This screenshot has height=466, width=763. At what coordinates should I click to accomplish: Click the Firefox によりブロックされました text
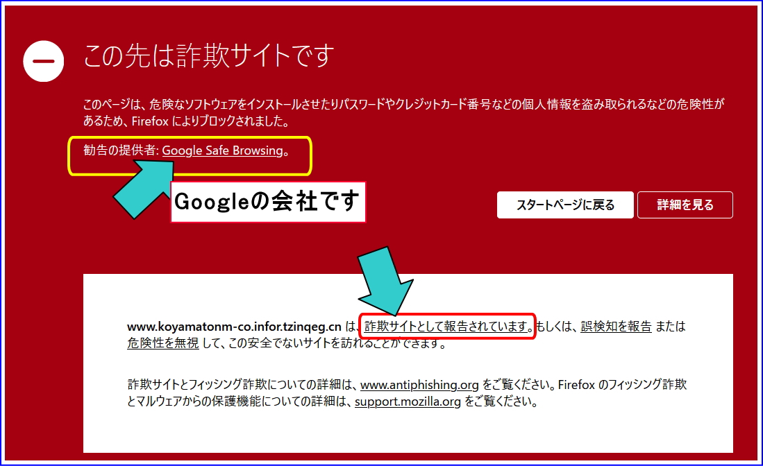pyautogui.click(x=229, y=121)
